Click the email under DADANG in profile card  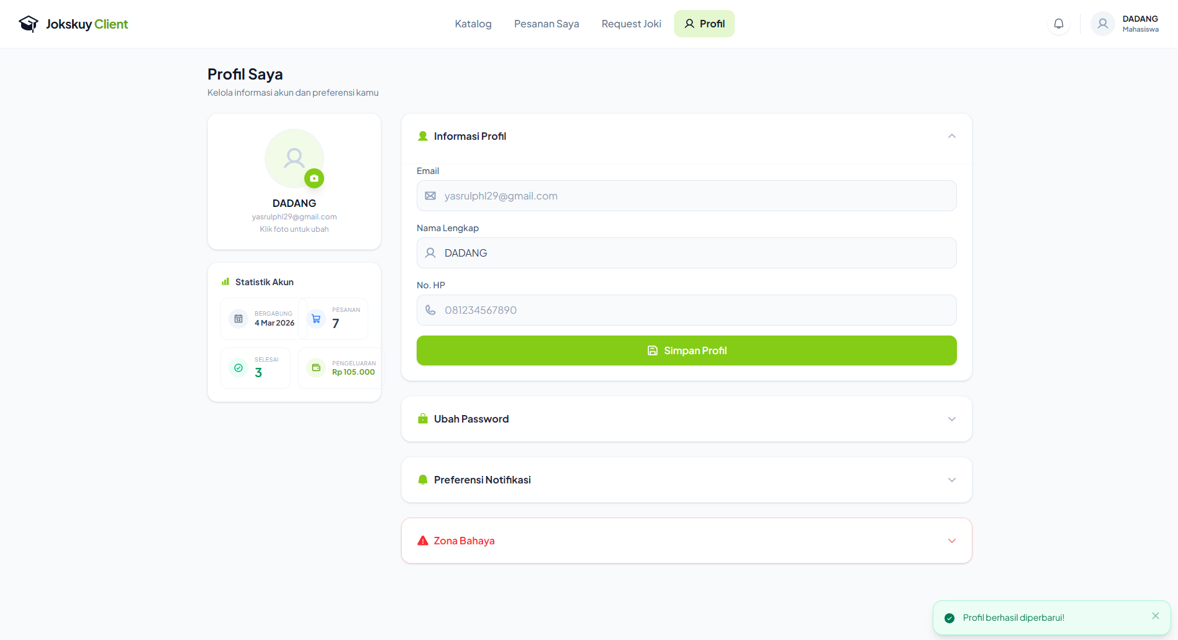point(294,217)
